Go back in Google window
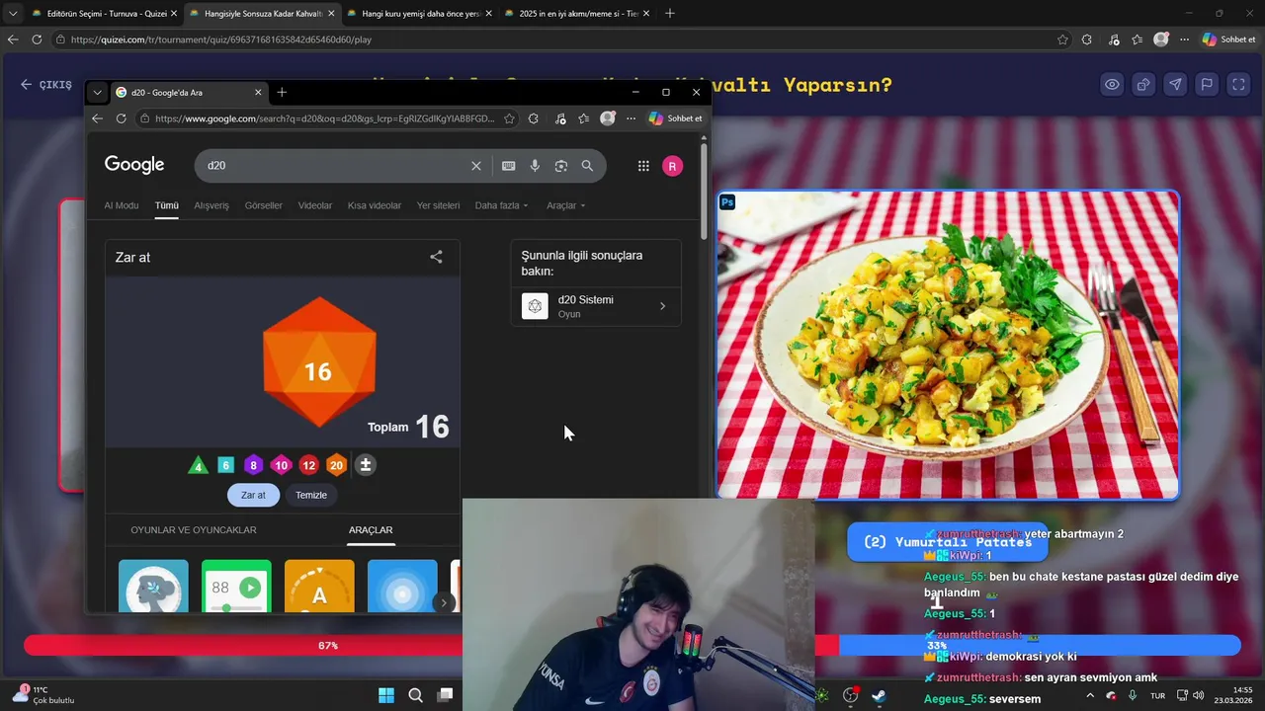 coord(97,118)
